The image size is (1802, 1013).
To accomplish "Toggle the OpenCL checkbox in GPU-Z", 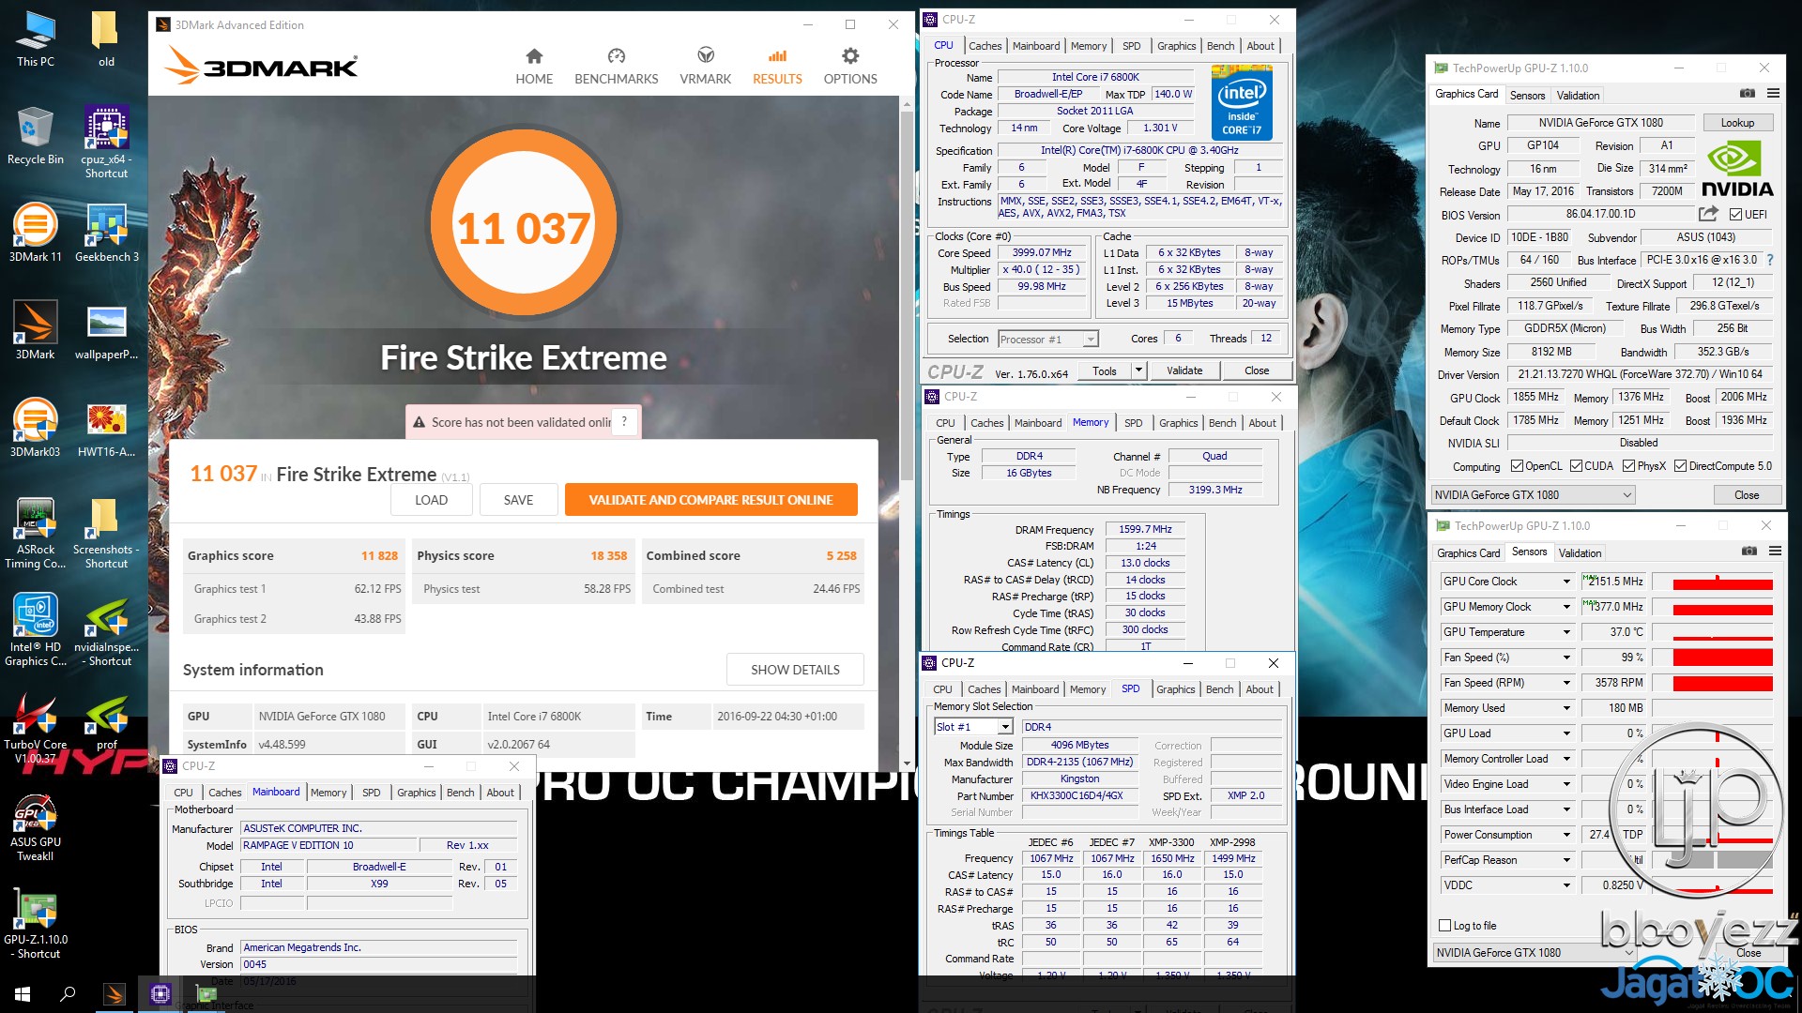I will [1517, 466].
